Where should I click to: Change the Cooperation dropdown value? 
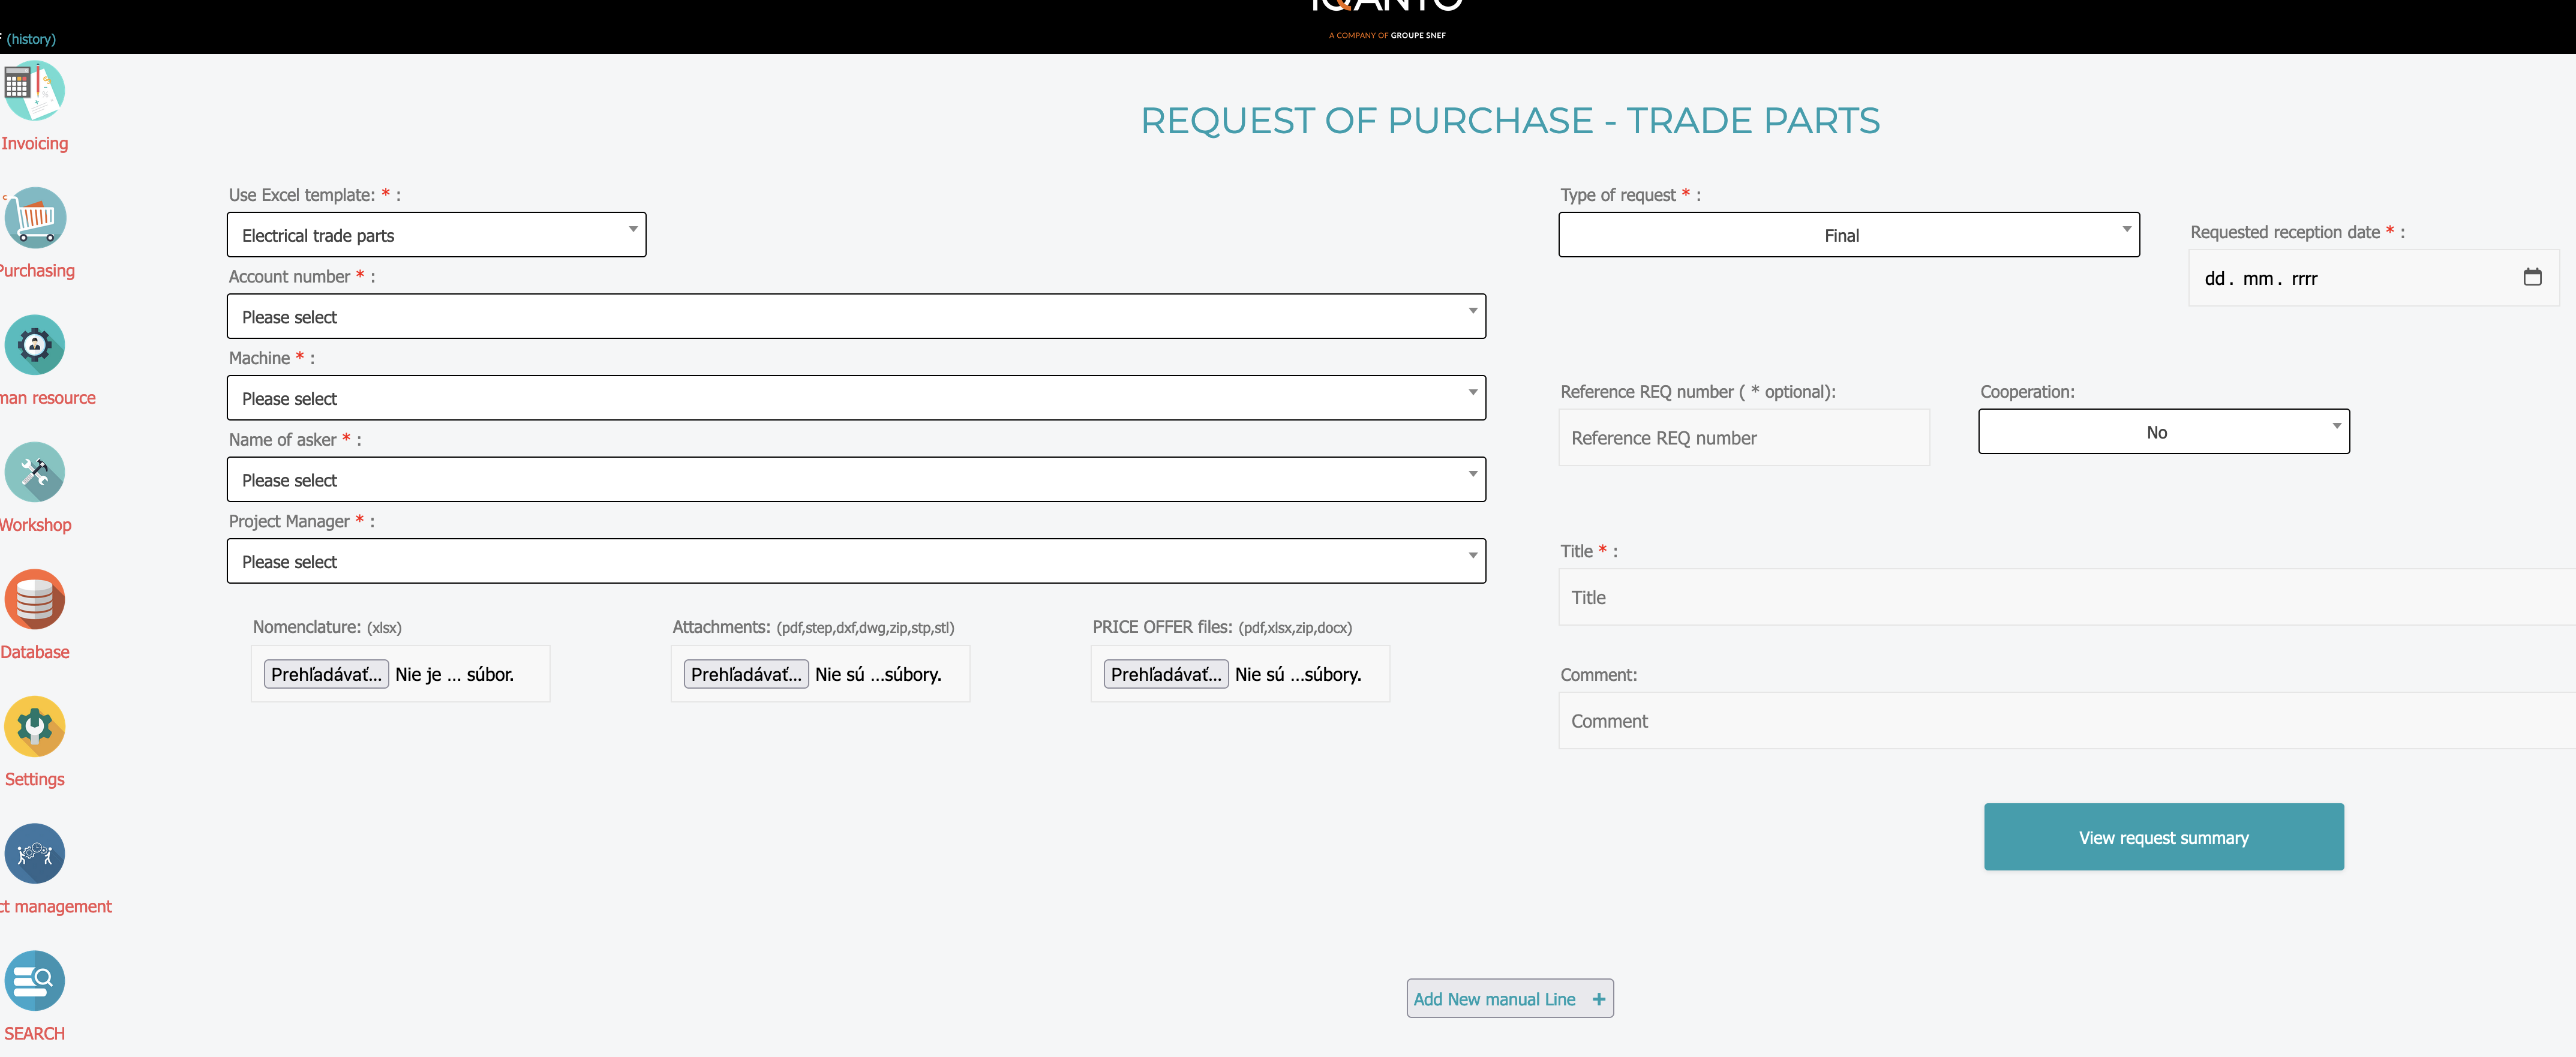coord(2163,432)
